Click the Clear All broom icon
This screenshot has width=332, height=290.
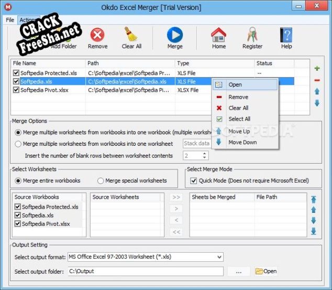click(131, 38)
